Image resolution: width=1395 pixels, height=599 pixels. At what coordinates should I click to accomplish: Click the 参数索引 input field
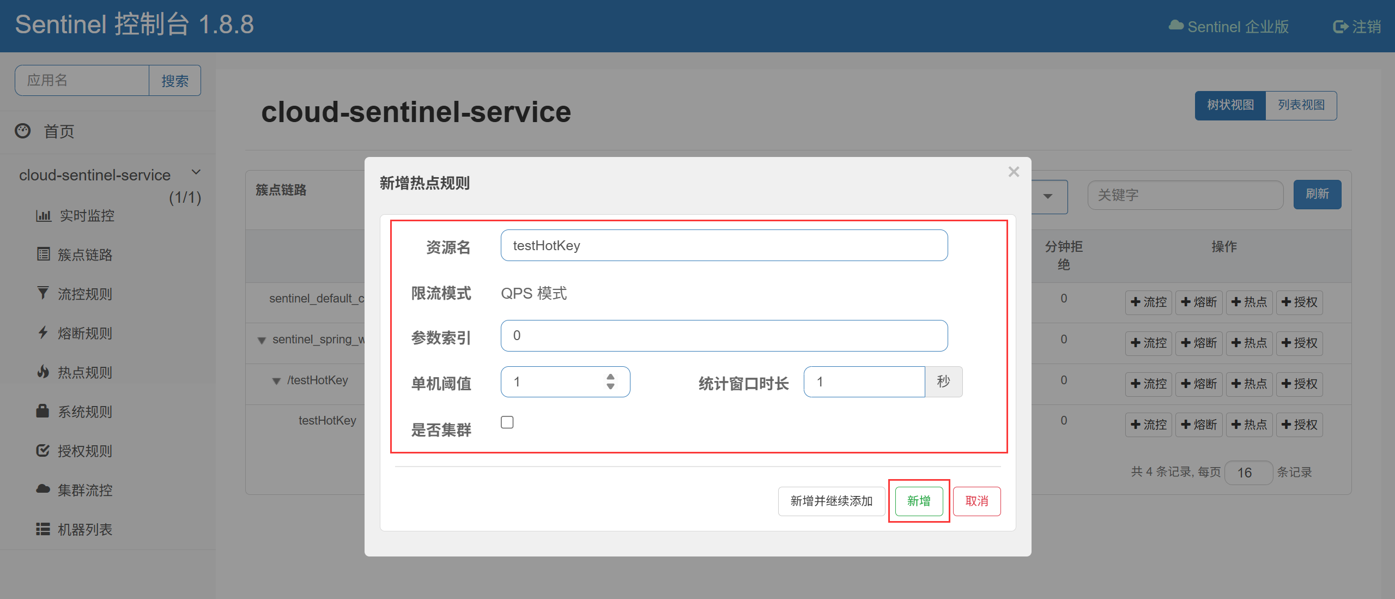[x=724, y=336]
